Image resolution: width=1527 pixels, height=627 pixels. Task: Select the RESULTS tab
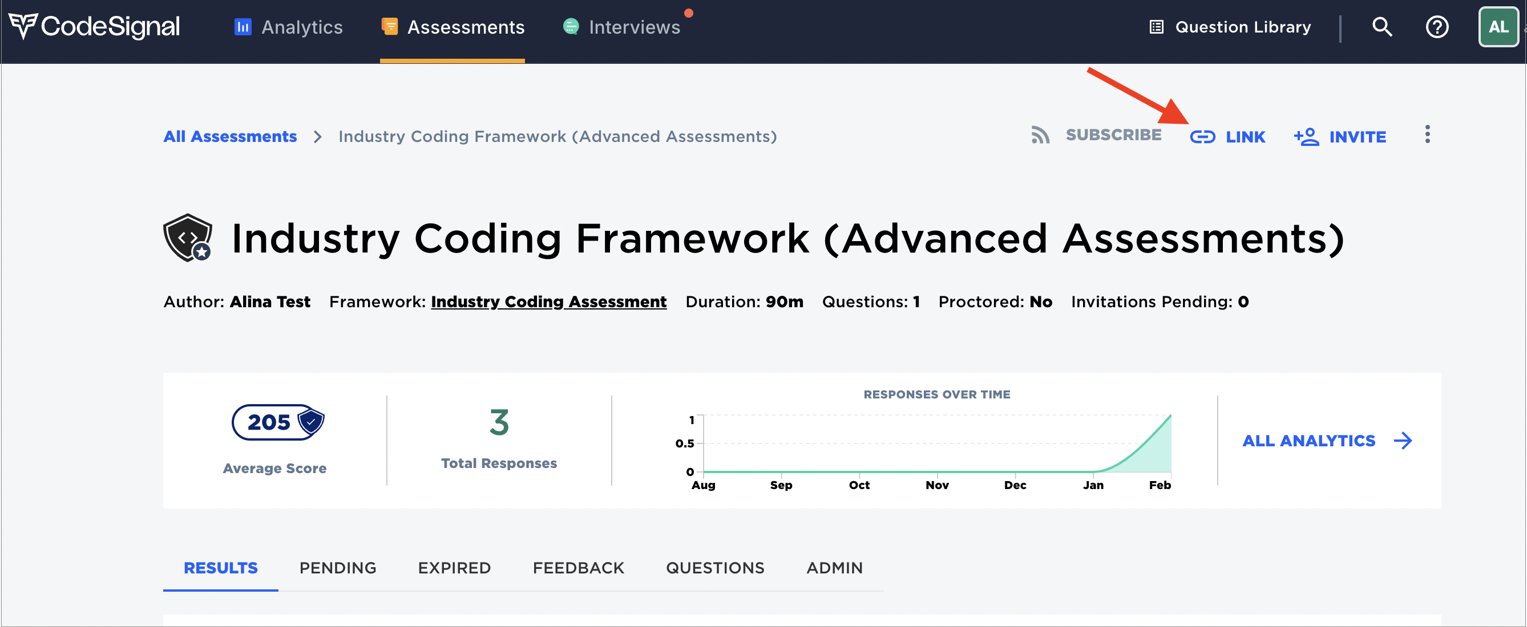[x=220, y=568]
